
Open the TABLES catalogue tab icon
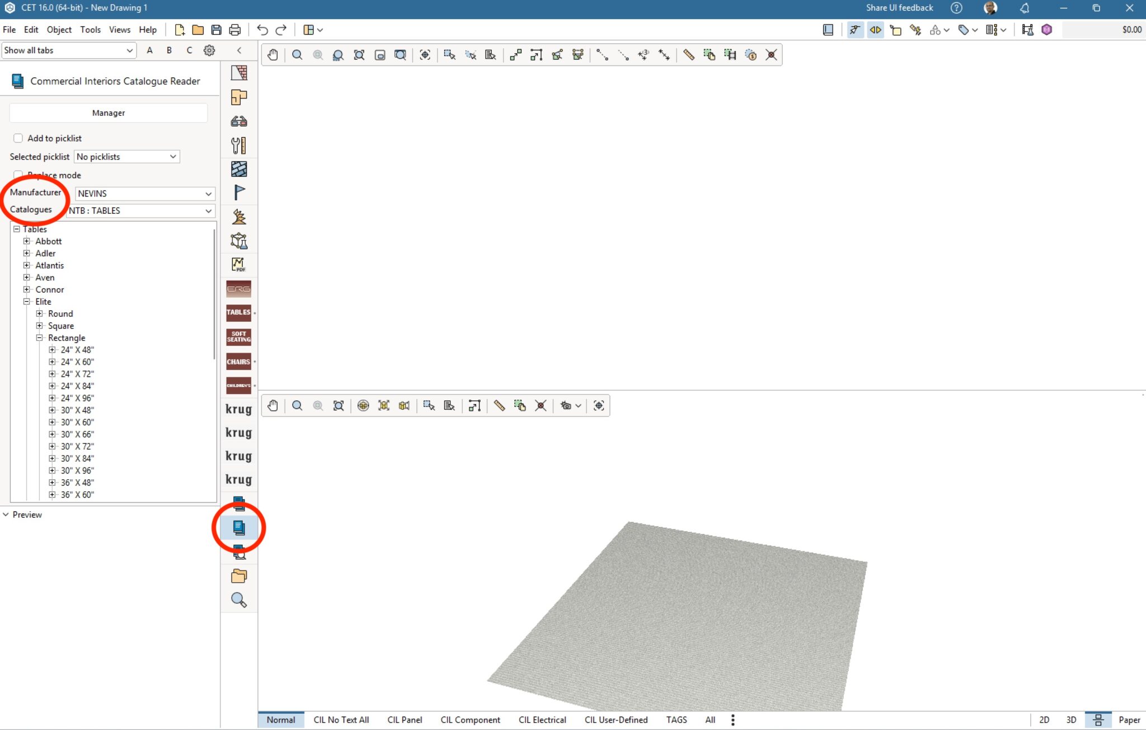pos(239,313)
